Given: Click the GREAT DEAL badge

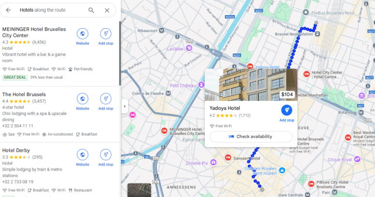Looking at the screenshot, I should (15, 77).
